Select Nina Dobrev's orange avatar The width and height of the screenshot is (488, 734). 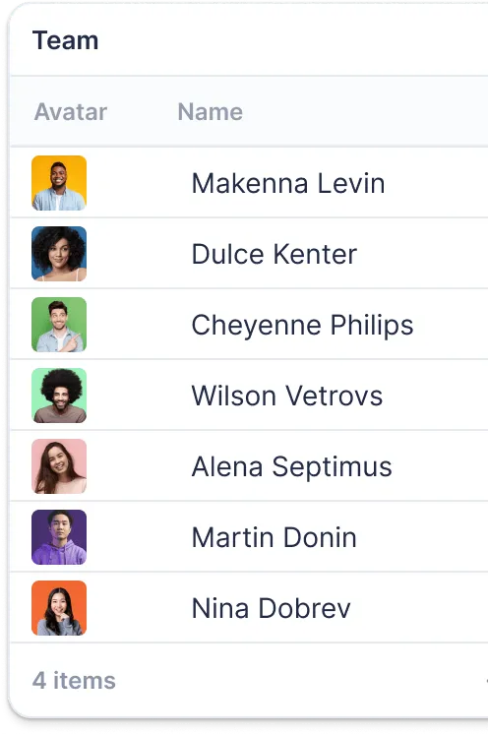59,608
